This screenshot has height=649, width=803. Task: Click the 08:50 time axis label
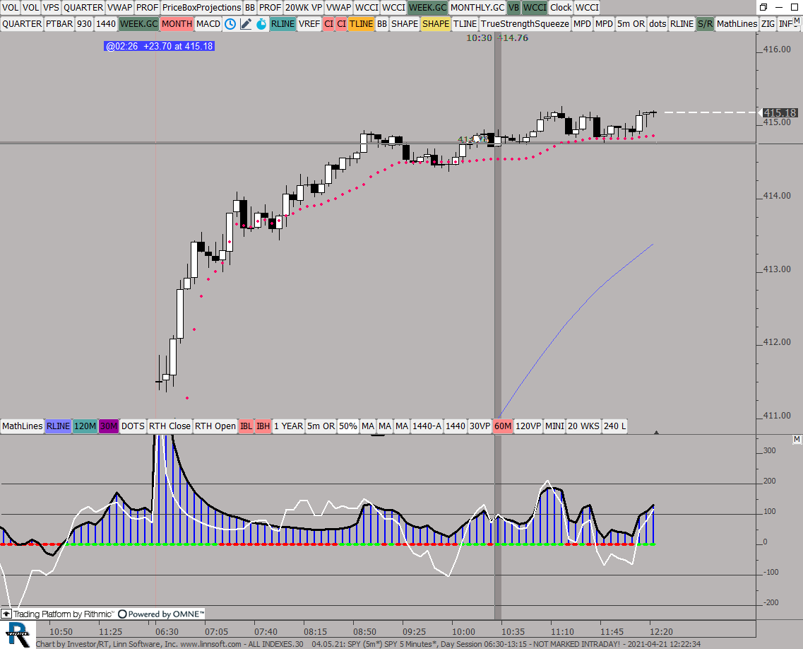point(364,631)
